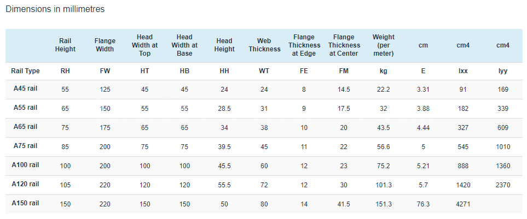This screenshot has height=219, width=527.
Task: Click the Rail Type header cell
Action: click(25, 71)
